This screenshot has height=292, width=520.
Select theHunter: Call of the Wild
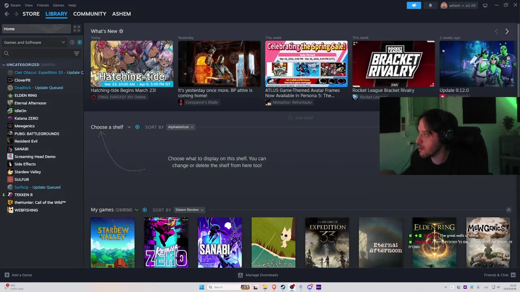[x=40, y=202]
